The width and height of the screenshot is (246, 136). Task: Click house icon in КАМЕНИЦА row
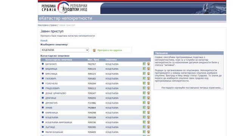pyautogui.click(x=148, y=112)
